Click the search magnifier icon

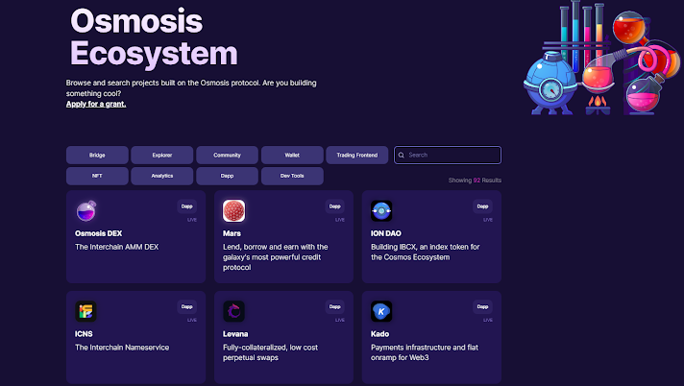pyautogui.click(x=402, y=156)
